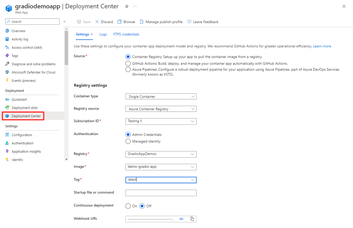This screenshot has width=353, height=228.
Task: Reveal the Webhook URL with the eye icon
Action: click(181, 219)
